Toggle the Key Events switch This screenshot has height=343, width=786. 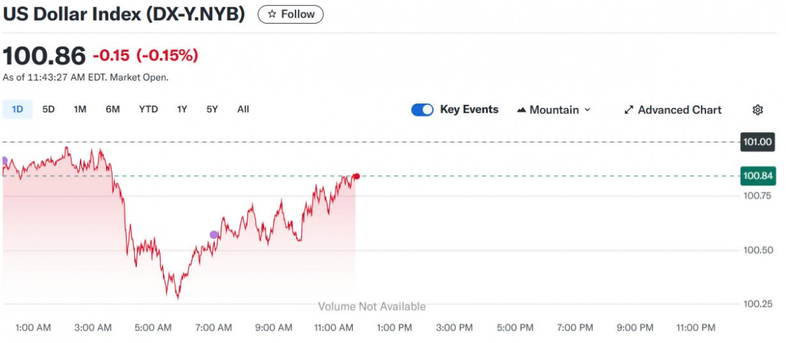pyautogui.click(x=422, y=110)
